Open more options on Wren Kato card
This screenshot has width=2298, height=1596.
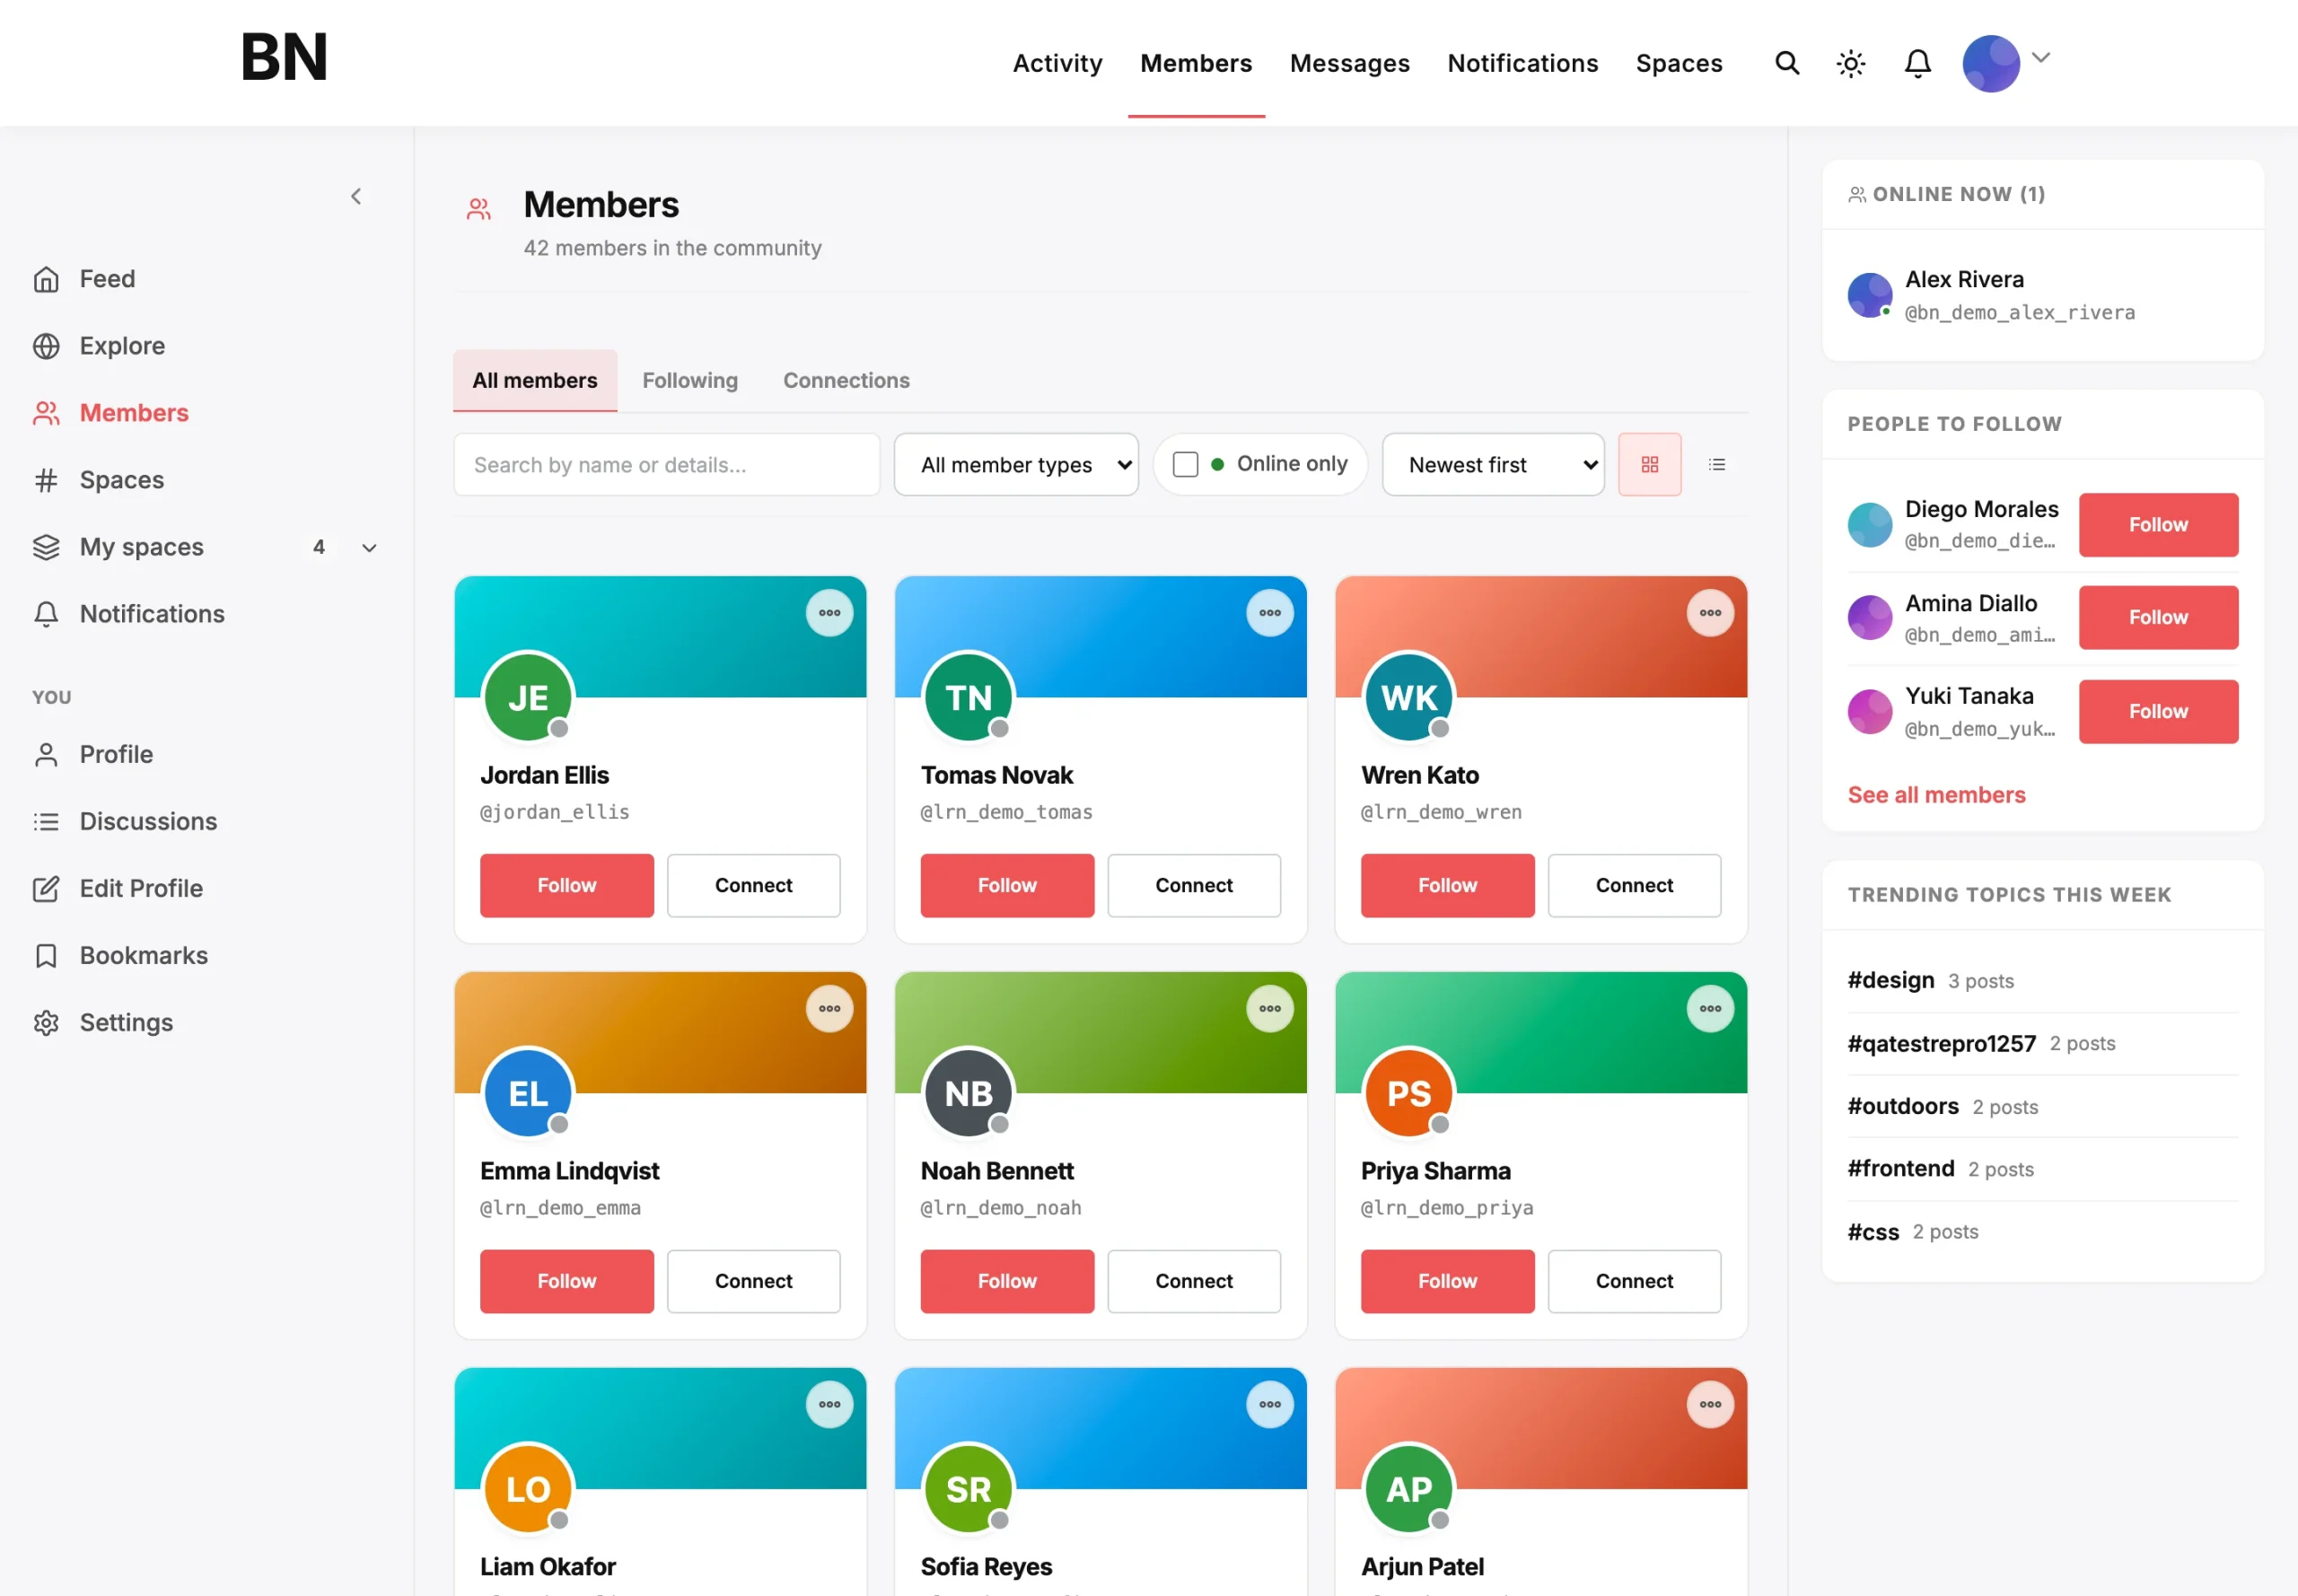(x=1710, y=613)
